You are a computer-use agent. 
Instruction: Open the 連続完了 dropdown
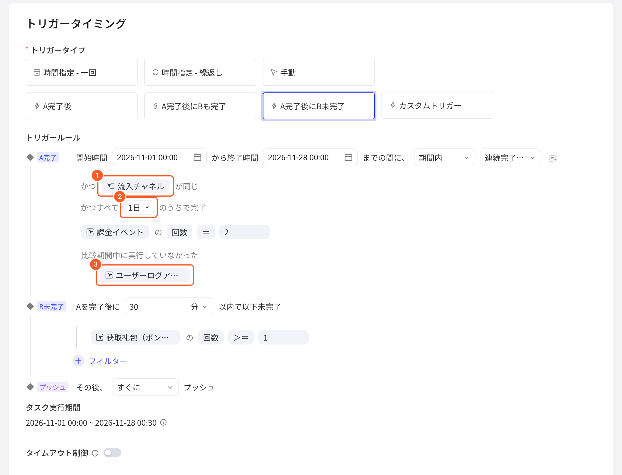coord(510,157)
